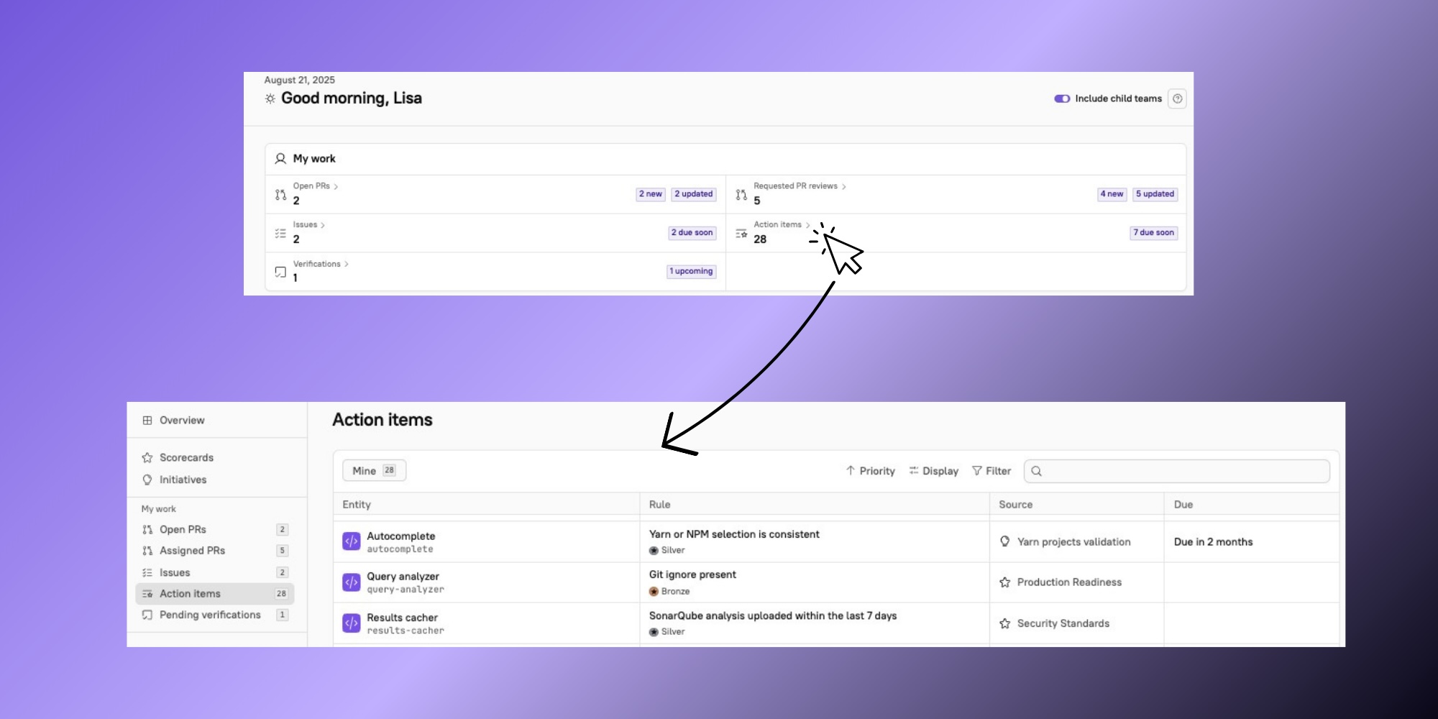Click the action items search field
The image size is (1438, 719).
click(1177, 471)
